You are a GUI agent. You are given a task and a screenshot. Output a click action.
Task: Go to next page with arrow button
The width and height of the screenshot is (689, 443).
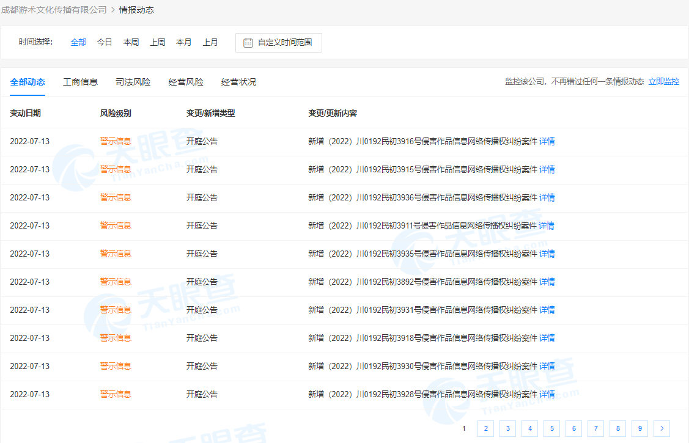coord(661,428)
